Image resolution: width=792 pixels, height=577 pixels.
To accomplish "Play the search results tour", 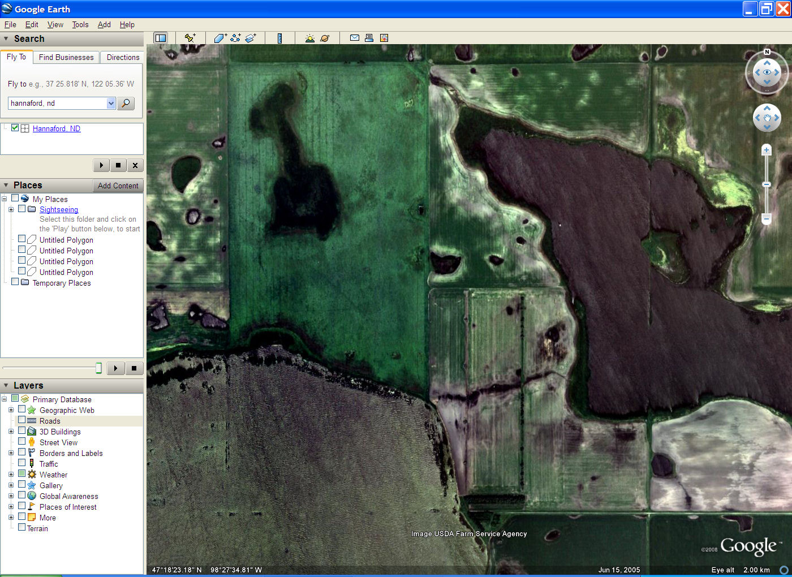I will 101,165.
